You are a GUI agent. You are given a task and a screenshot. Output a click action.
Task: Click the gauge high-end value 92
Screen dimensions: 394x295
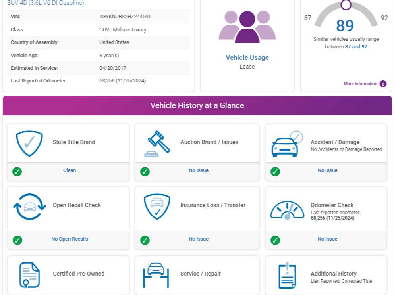[384, 18]
